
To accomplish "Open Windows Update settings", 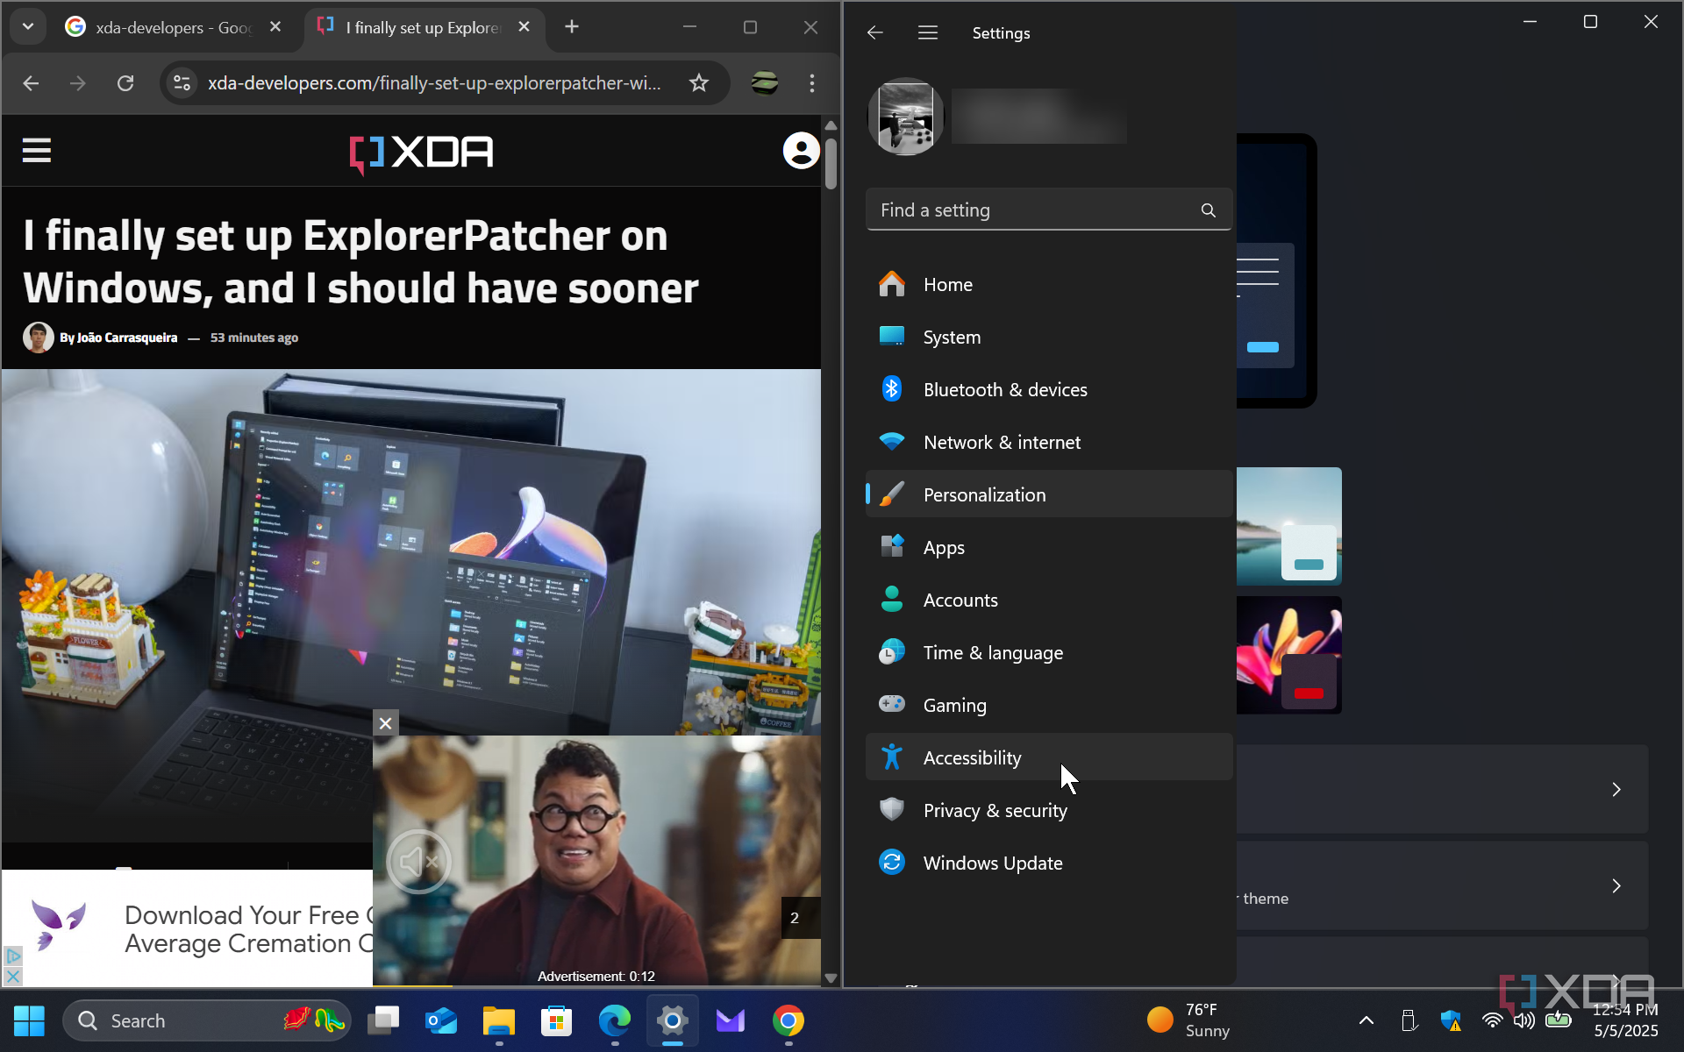I will coord(1049,864).
